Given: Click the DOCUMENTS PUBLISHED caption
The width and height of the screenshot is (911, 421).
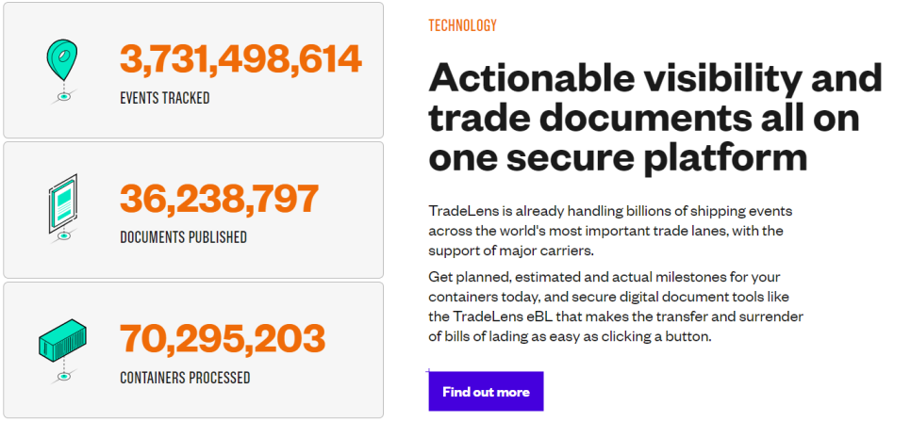Looking at the screenshot, I should coord(183,237).
